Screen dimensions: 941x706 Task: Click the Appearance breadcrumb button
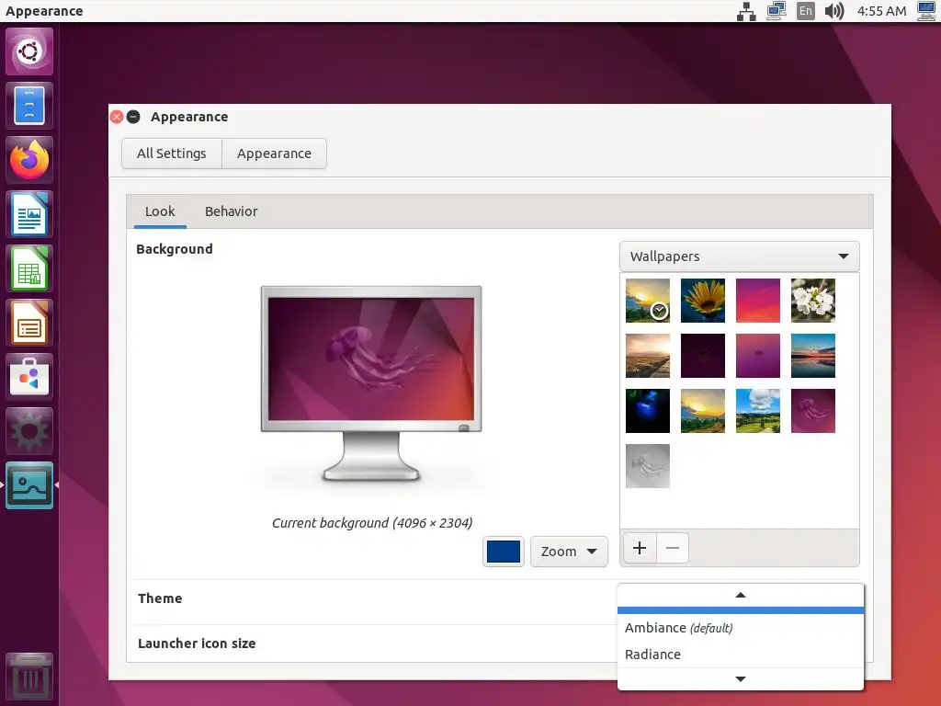274,154
